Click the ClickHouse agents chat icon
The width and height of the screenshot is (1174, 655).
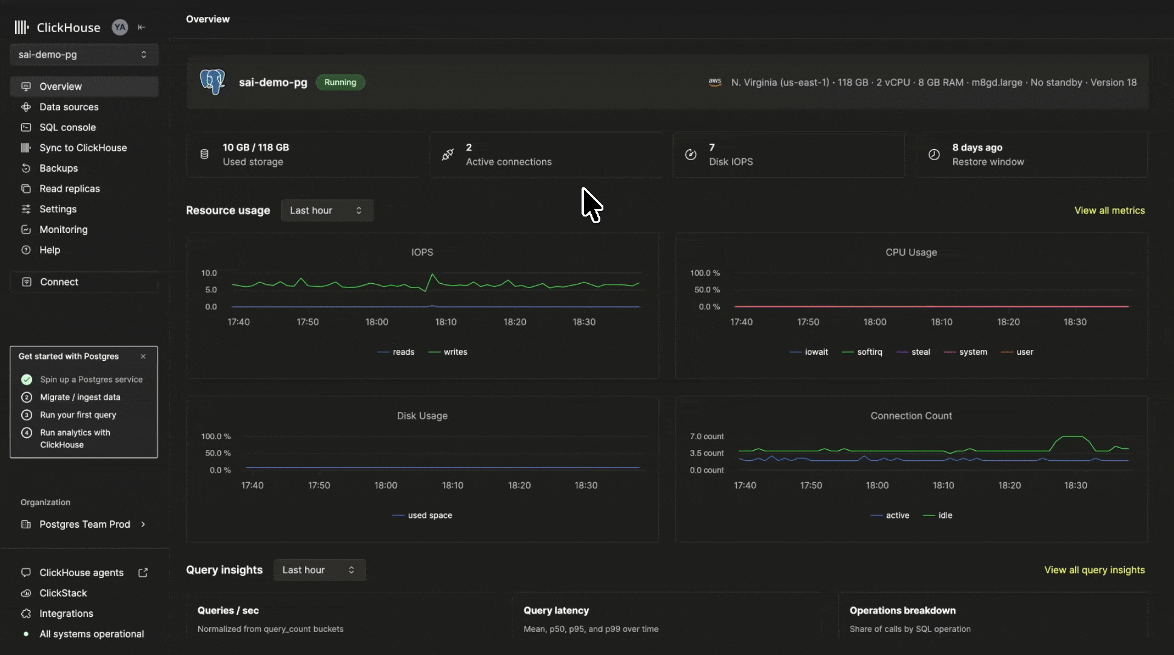click(26, 573)
